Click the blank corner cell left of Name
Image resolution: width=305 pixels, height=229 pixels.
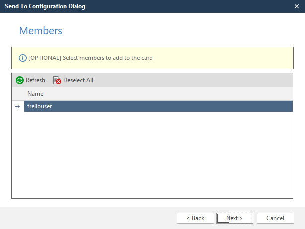click(x=18, y=94)
